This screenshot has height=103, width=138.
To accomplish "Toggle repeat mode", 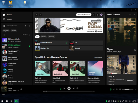I will click(x=77, y=88).
